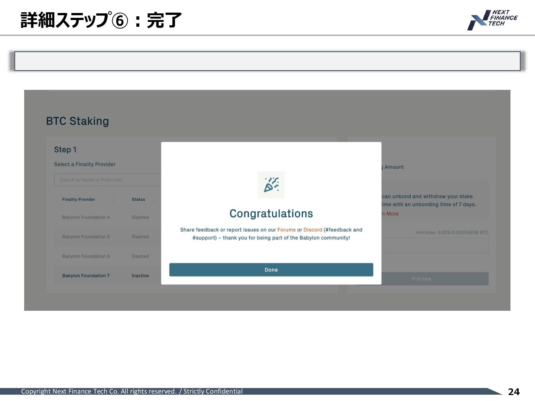Image resolution: width=535 pixels, height=401 pixels.
Task: Click the staking amount input field
Action: (435, 245)
